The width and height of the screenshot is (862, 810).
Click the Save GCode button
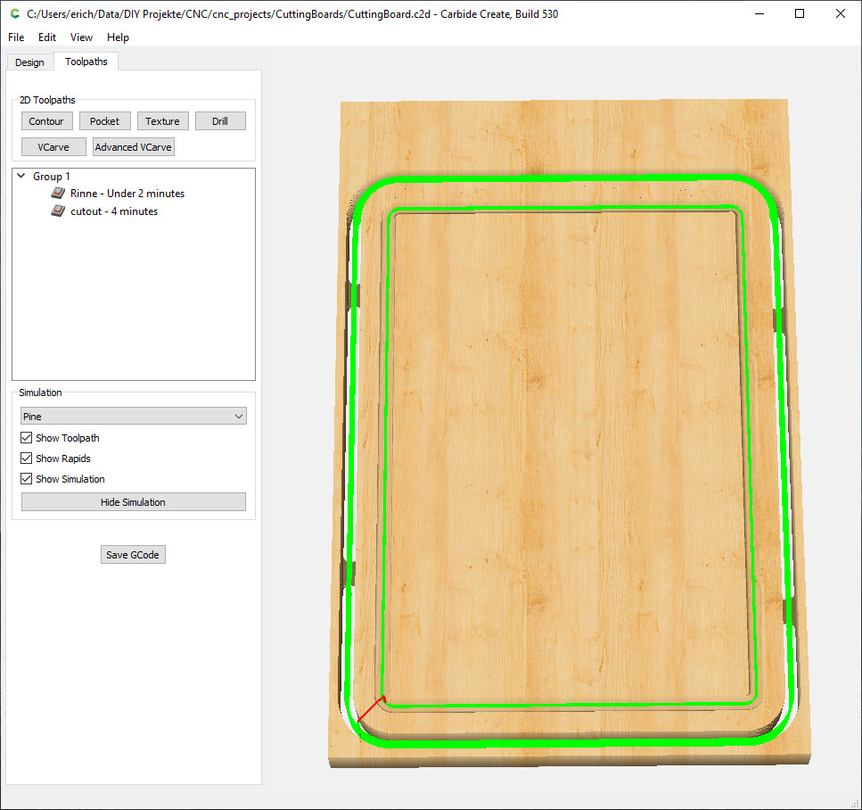133,555
